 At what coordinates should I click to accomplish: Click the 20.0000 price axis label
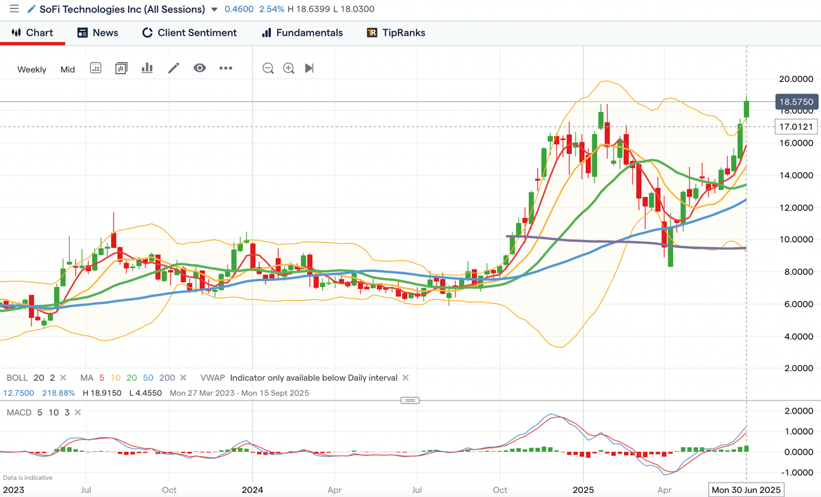tap(796, 79)
